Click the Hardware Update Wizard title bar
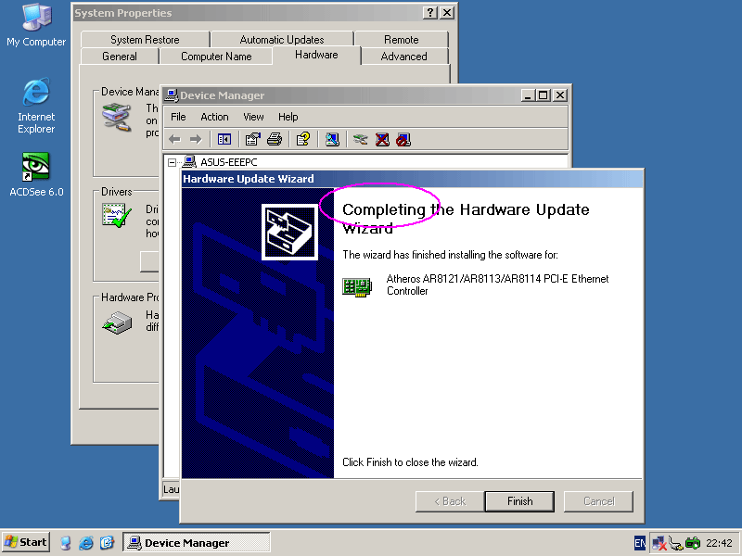The width and height of the screenshot is (742, 556). (x=412, y=179)
